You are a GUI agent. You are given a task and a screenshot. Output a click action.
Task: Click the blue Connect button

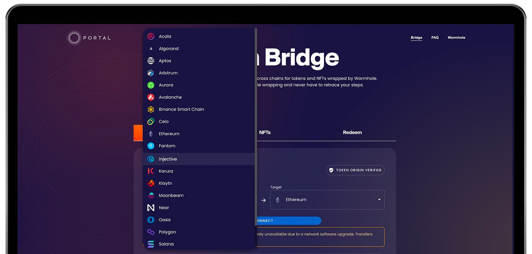pos(289,221)
